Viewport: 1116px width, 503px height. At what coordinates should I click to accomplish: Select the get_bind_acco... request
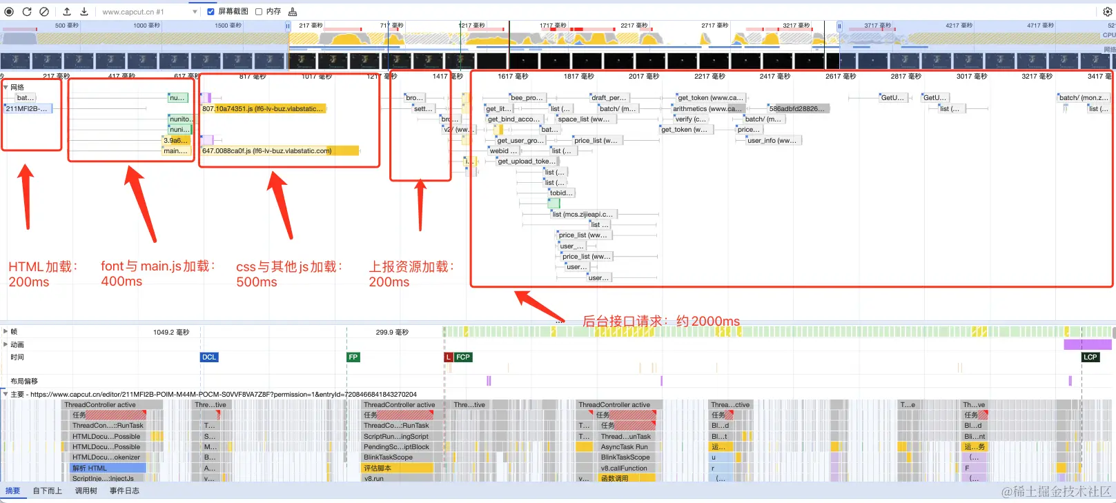coord(513,119)
